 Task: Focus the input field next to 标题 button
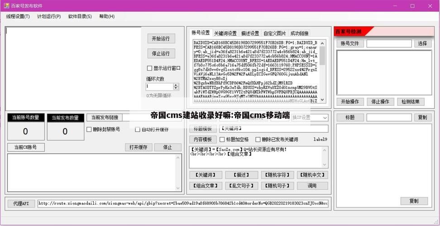pyautogui.click(x=389, y=118)
